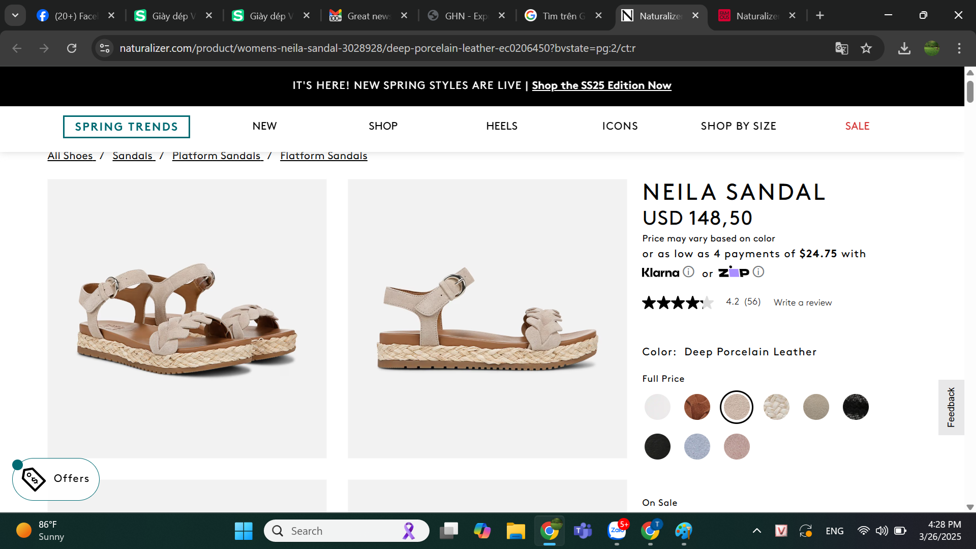The width and height of the screenshot is (976, 549).
Task: Select the black color swatch
Action: (657, 447)
